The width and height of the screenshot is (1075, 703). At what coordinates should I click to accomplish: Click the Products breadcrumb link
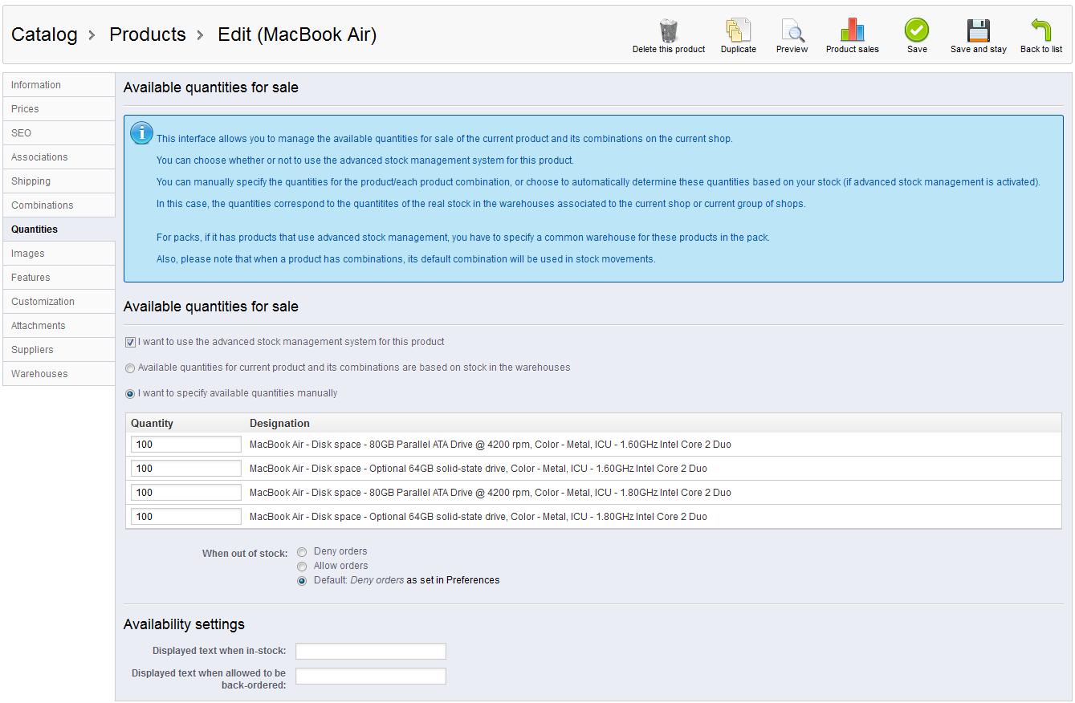[148, 35]
